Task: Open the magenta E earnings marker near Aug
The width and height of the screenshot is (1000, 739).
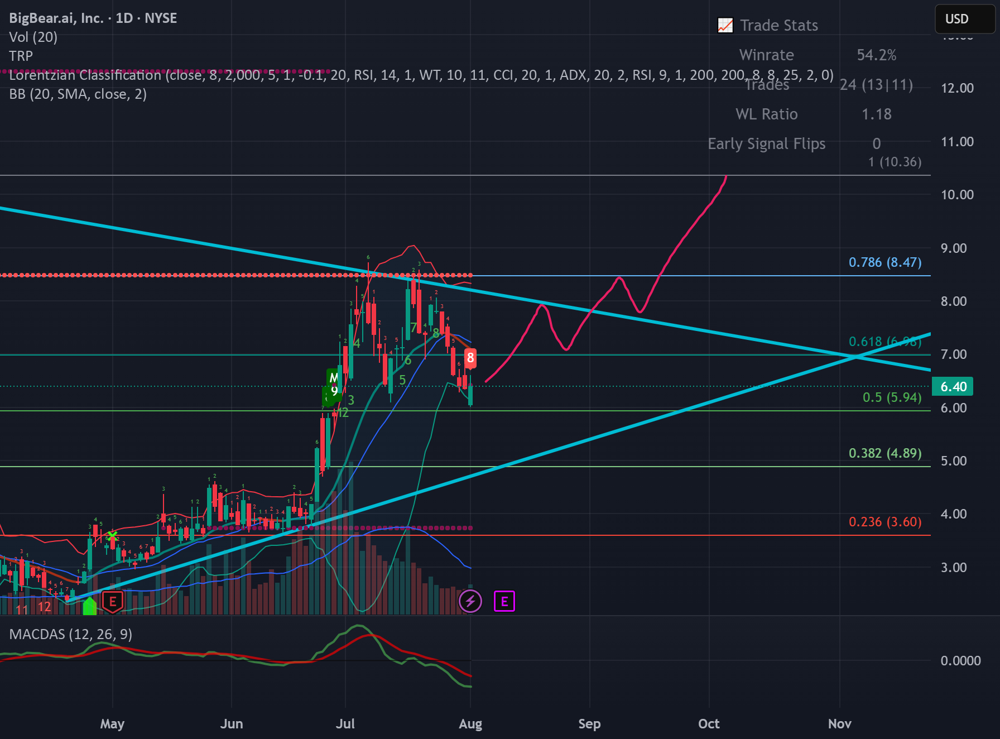Action: [x=504, y=601]
